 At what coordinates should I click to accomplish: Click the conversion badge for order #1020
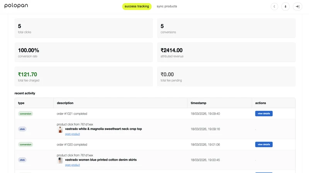[x=25, y=145]
